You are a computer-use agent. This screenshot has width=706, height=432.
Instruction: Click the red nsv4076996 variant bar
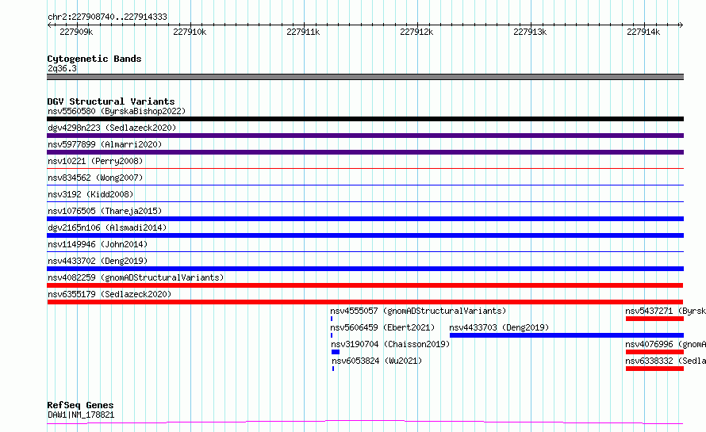point(654,352)
